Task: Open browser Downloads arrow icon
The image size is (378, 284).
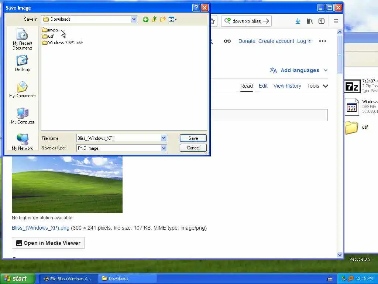Action: [x=298, y=21]
